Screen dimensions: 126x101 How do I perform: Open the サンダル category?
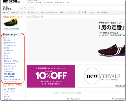tap(7, 48)
